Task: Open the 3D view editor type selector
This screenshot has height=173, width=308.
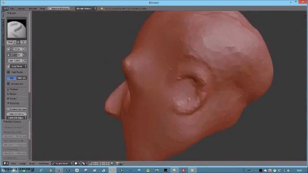Action: [x=5, y=163]
